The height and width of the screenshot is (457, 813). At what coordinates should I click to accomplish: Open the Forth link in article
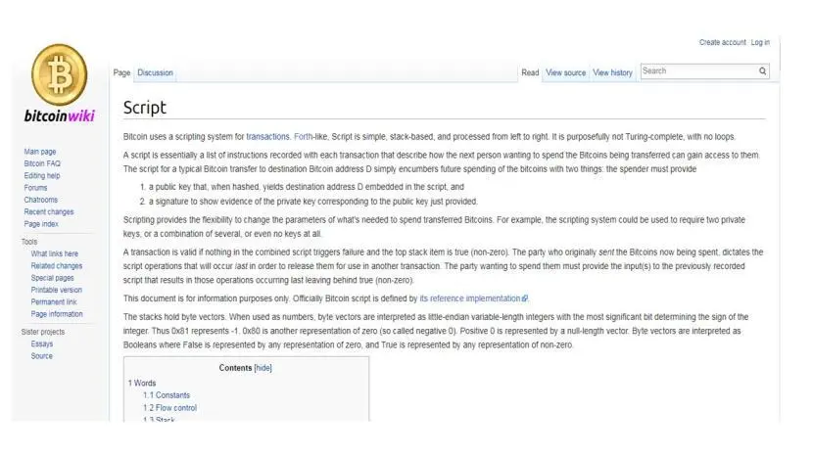pos(305,136)
